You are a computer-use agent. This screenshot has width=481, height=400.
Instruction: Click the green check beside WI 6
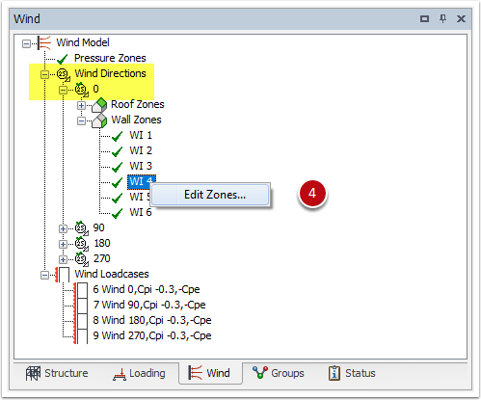(x=117, y=213)
